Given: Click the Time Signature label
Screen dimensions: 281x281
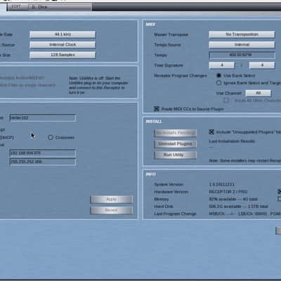Looking at the screenshot, I should (169, 65).
